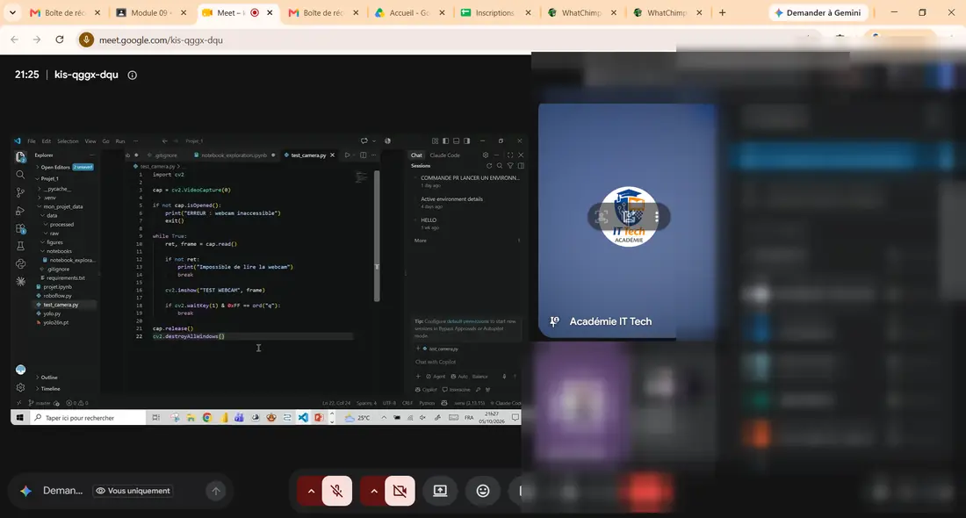Click the Gemini send arrow button
Viewport: 966px width, 518px height.
pos(216,491)
